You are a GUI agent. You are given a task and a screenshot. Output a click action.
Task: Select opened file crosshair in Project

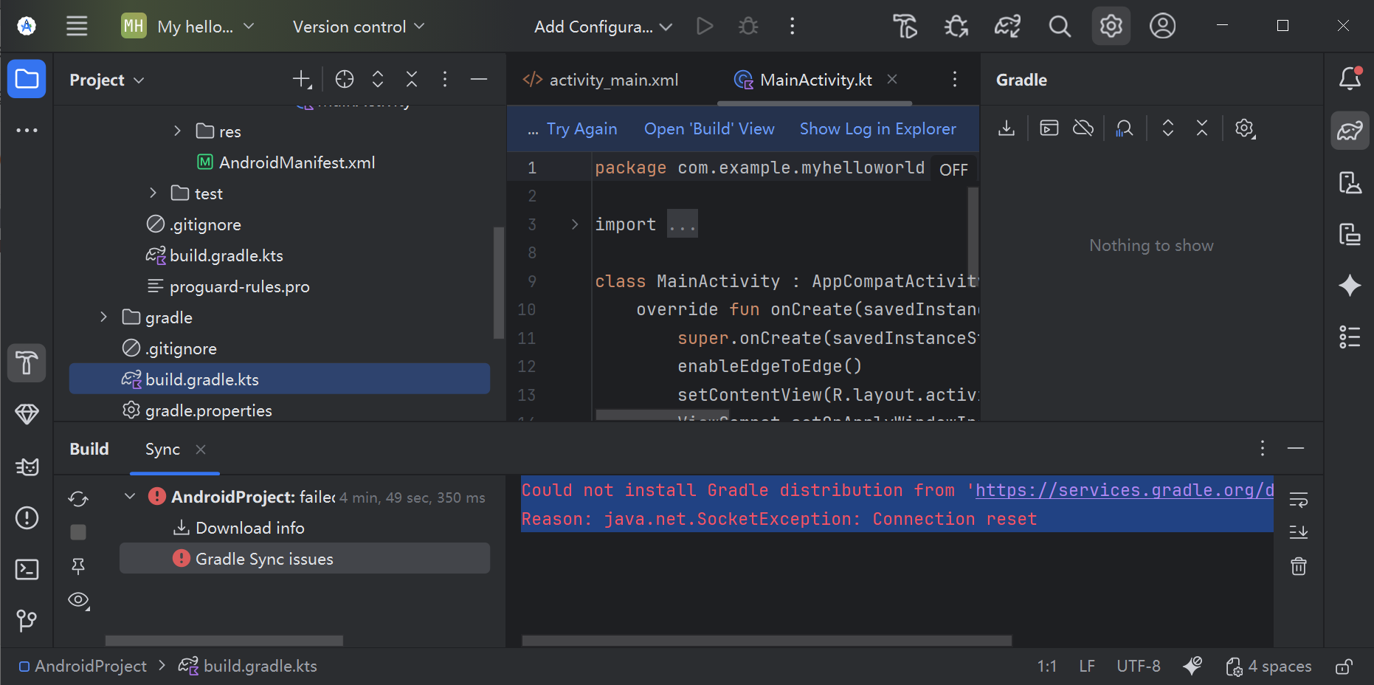click(x=345, y=79)
